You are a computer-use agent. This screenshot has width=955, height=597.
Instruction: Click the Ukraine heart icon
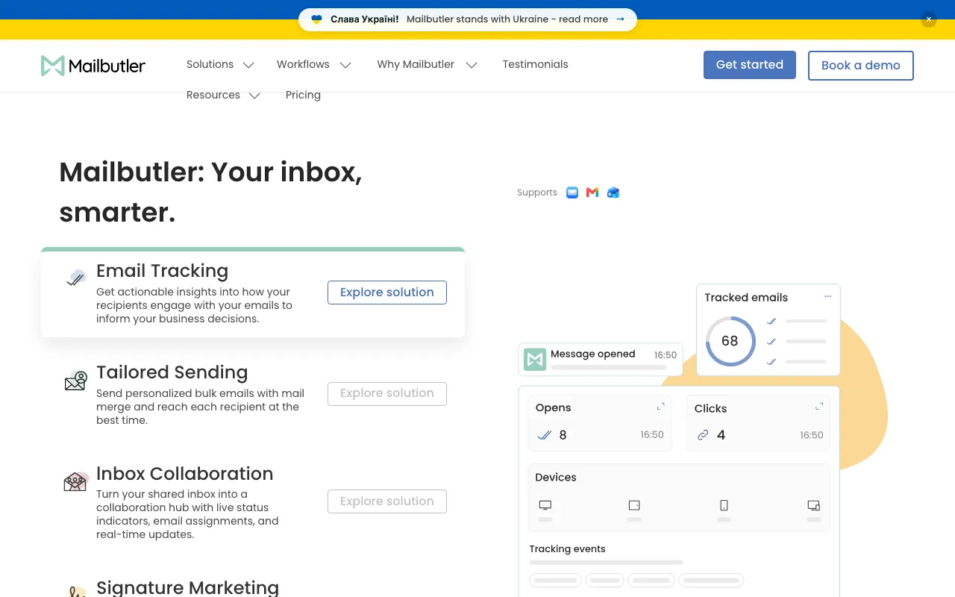point(316,19)
